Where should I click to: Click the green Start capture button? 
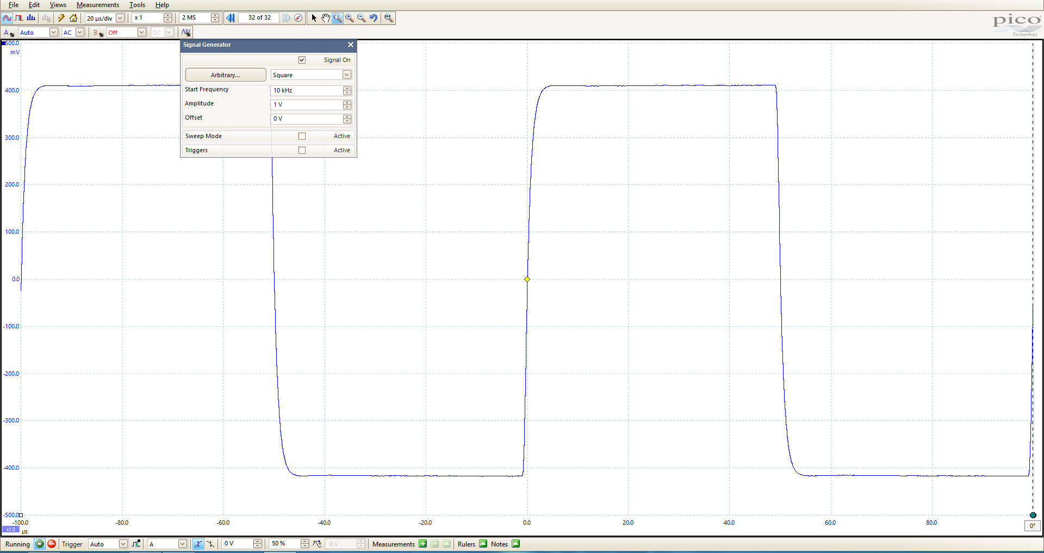(x=40, y=544)
